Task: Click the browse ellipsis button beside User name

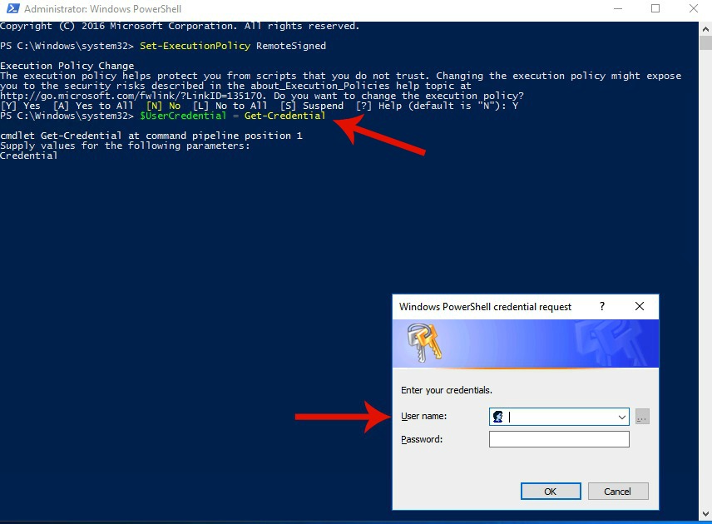Action: pyautogui.click(x=641, y=417)
